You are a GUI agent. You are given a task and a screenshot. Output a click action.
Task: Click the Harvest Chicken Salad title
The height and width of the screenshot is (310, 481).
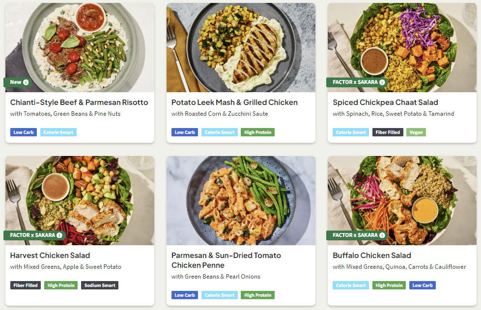point(50,256)
